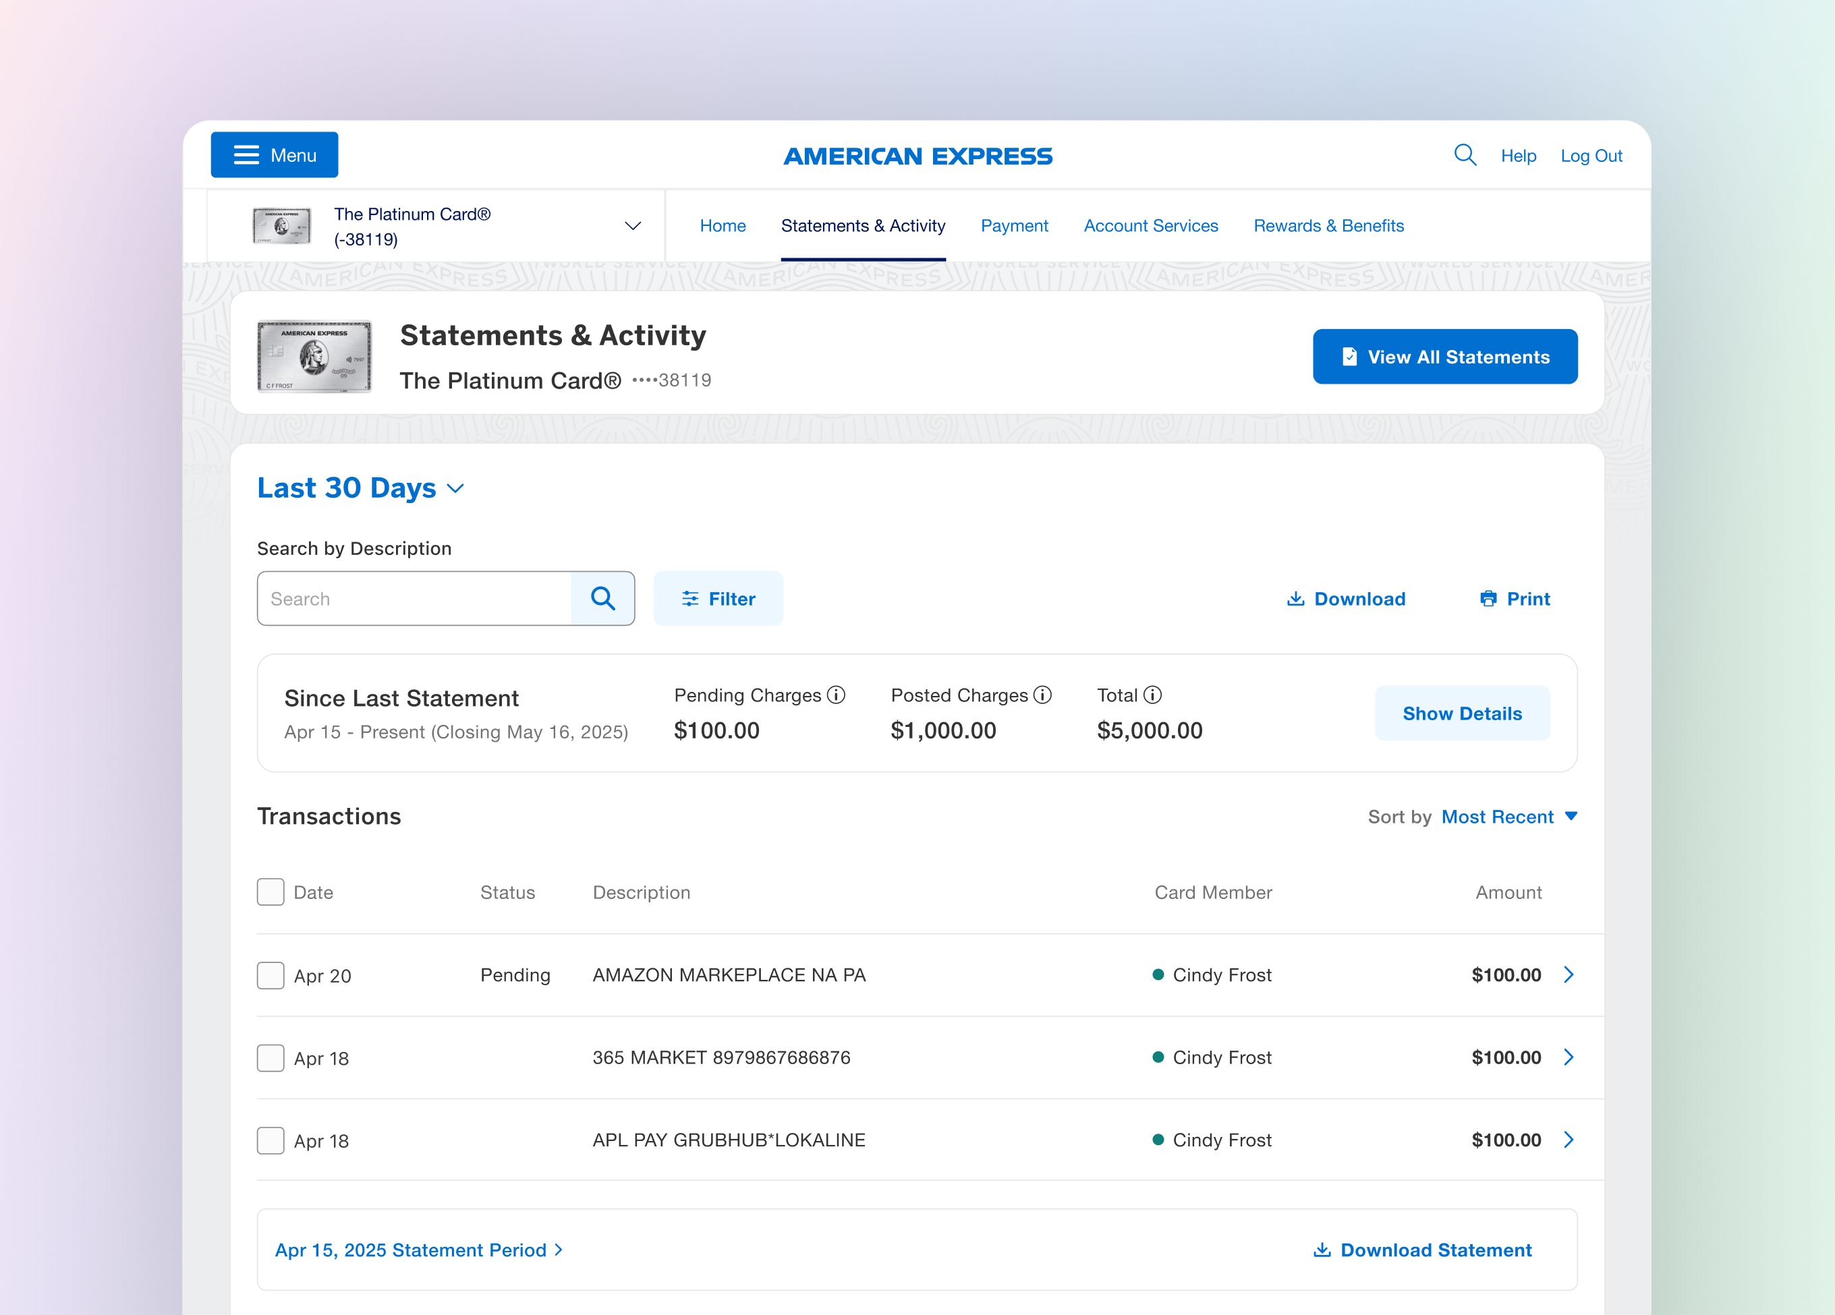Expand the Platinum Card account selector chevron

pyautogui.click(x=633, y=226)
